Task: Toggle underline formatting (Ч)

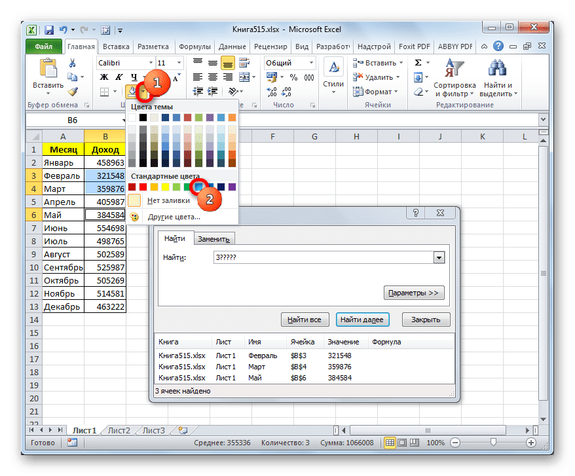Action: (134, 77)
